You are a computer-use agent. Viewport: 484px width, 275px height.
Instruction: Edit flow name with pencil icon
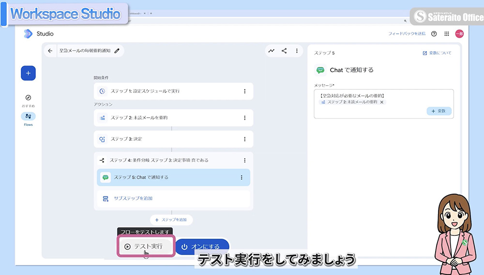[x=117, y=51]
